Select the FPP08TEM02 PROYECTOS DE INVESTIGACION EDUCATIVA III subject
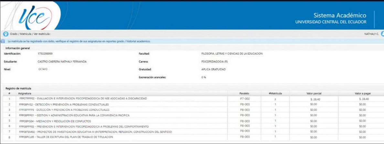 (x=95, y=132)
